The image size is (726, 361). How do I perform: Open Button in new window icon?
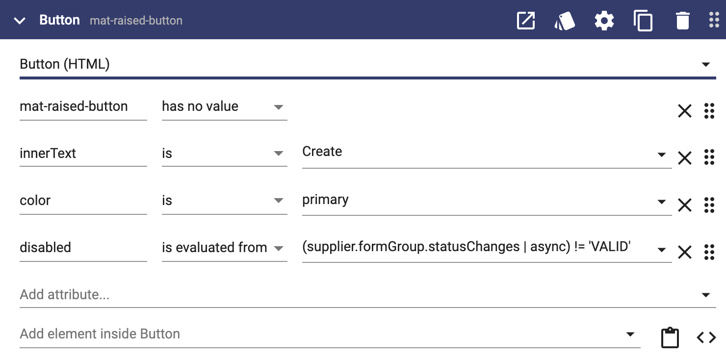pos(526,21)
